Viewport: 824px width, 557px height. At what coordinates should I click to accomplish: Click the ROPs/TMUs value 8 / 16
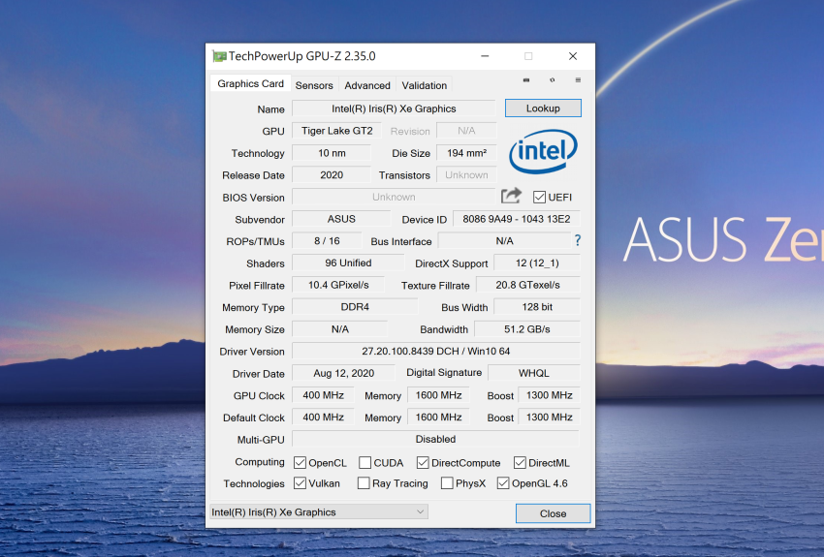(327, 241)
